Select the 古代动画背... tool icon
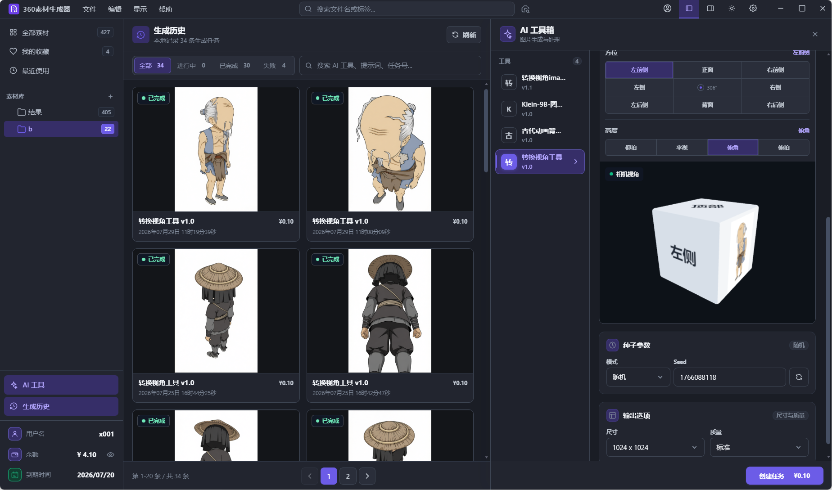The height and width of the screenshot is (490, 832). [x=509, y=135]
